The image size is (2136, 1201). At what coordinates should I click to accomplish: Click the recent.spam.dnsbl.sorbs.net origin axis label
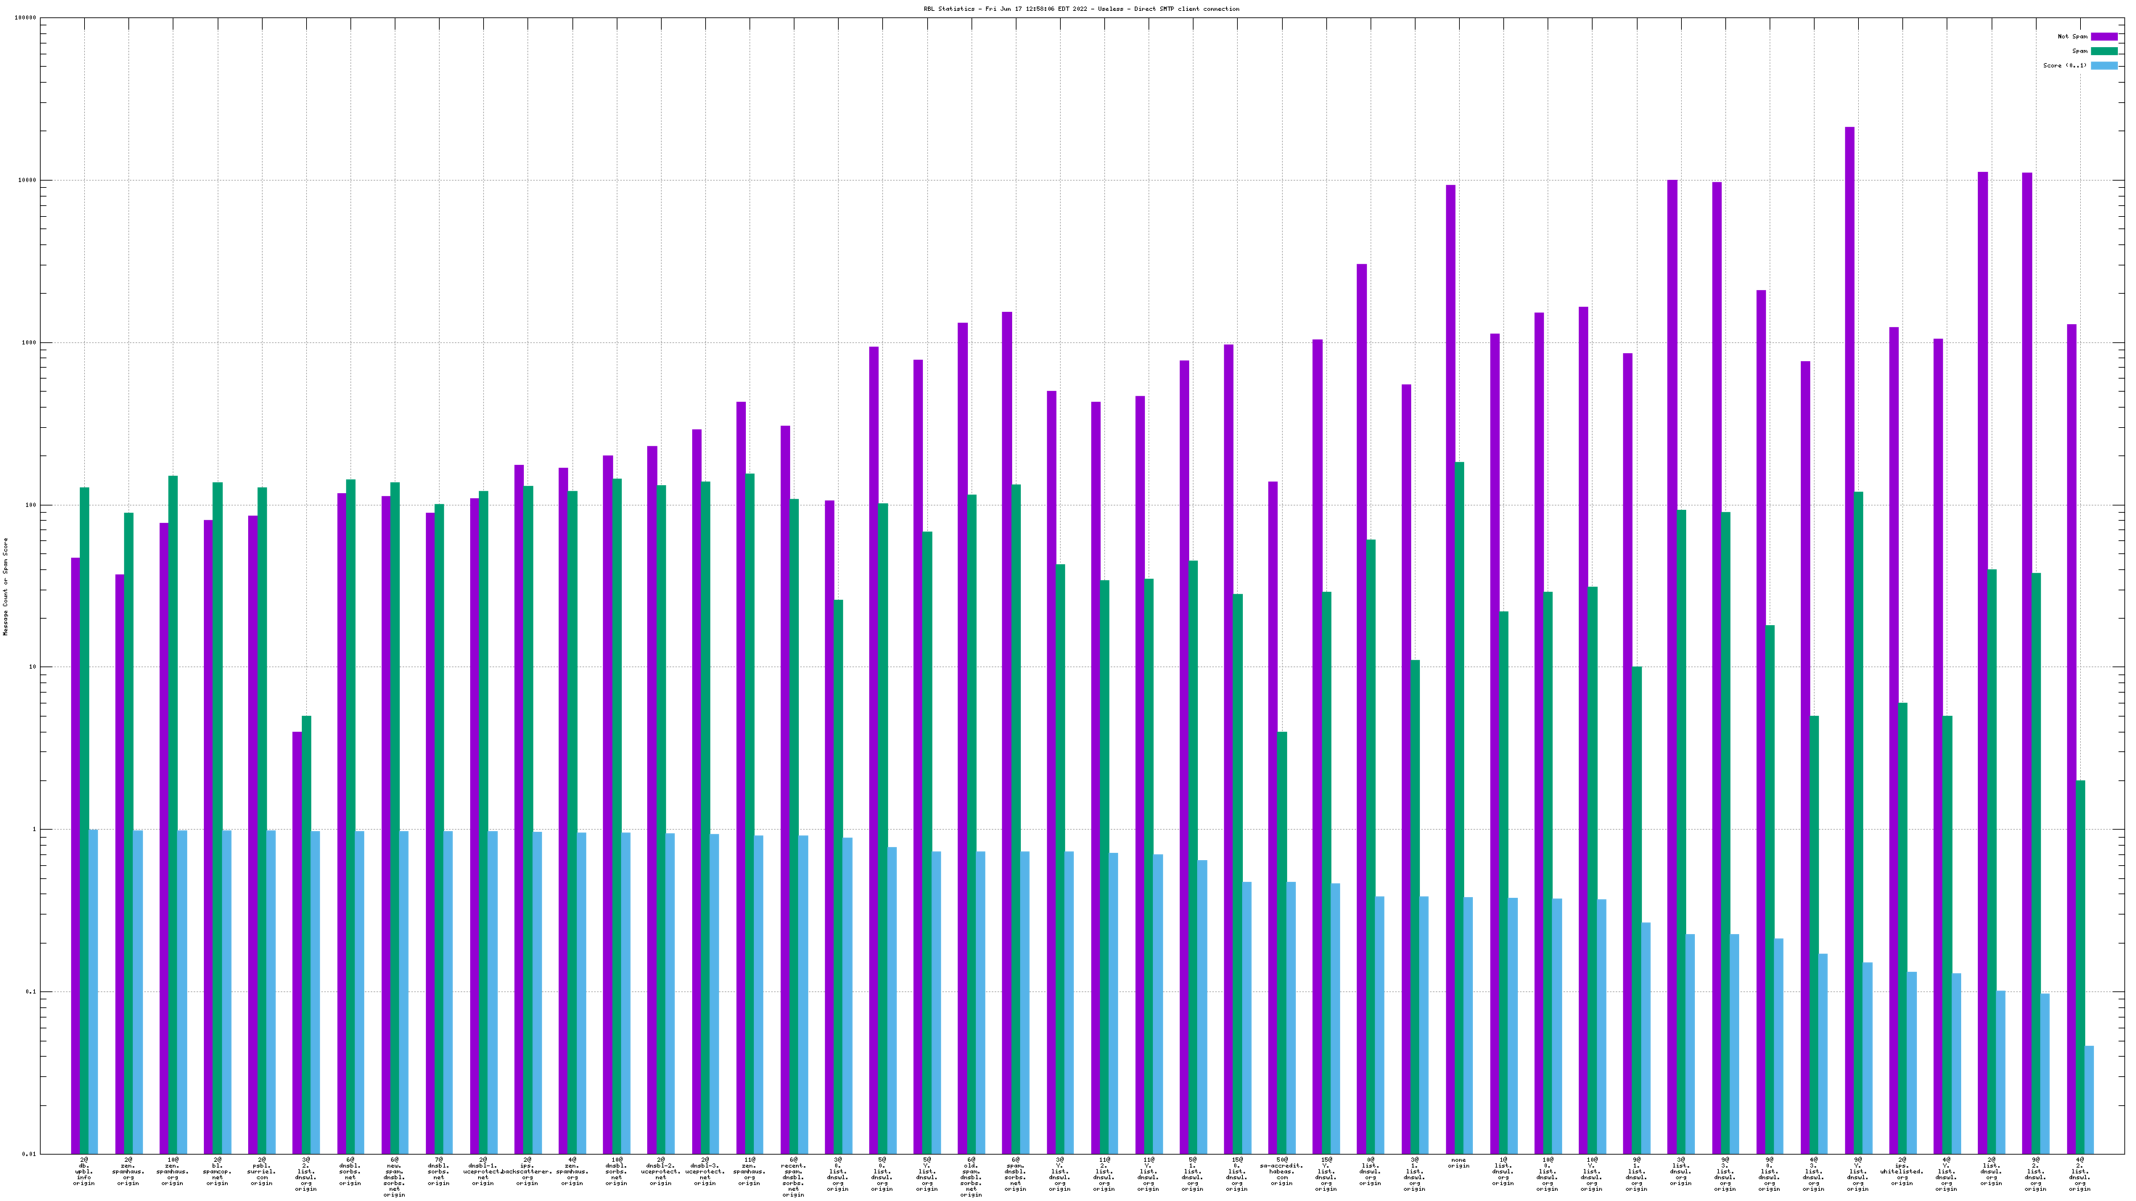794,1177
